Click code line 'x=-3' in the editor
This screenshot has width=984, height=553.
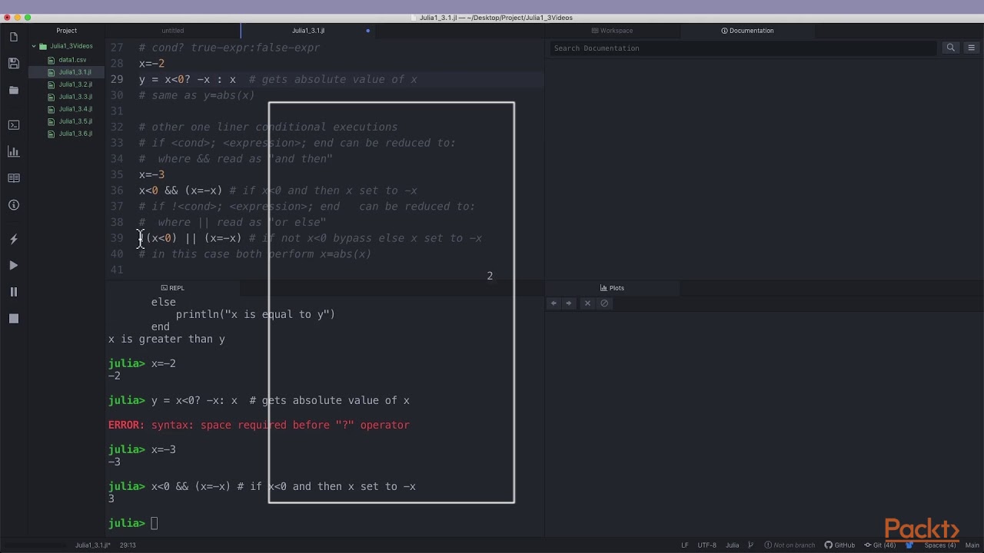pos(151,174)
